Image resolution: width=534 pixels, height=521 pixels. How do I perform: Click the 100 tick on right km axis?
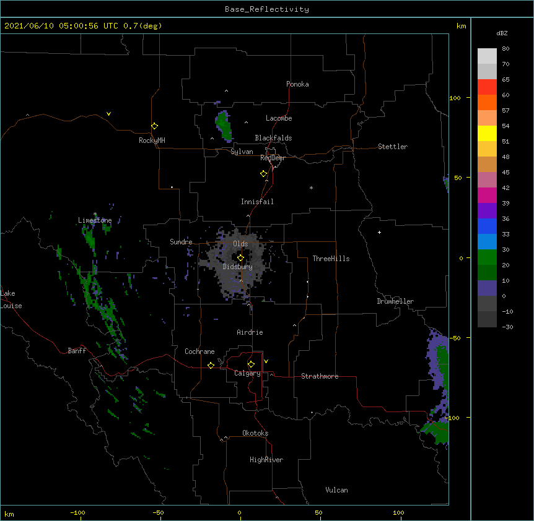coord(455,98)
